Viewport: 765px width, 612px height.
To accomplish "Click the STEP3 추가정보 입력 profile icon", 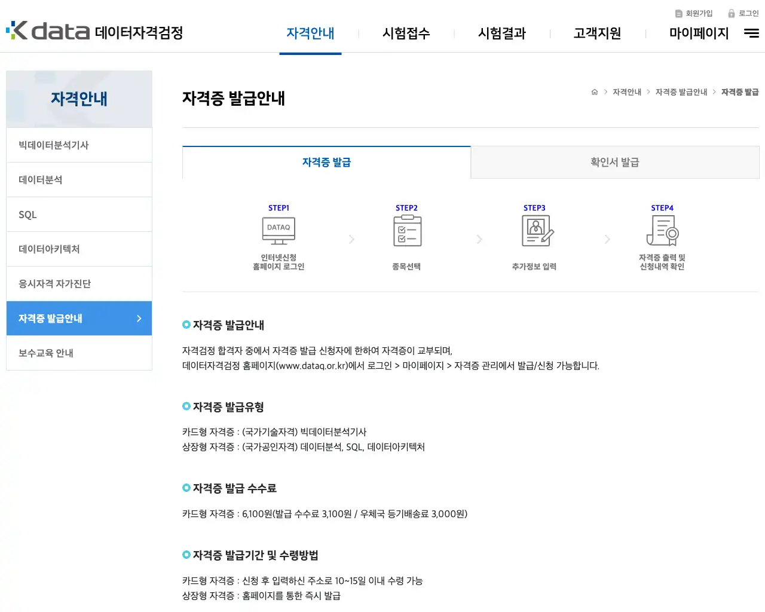I will click(x=535, y=230).
